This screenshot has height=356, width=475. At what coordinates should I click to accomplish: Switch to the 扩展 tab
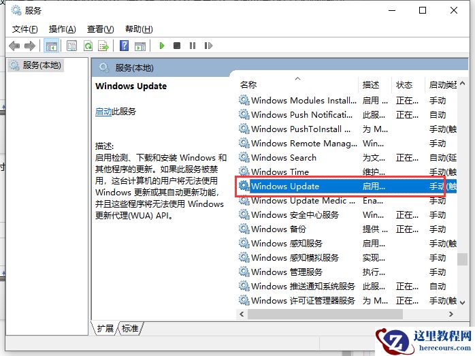tap(105, 328)
